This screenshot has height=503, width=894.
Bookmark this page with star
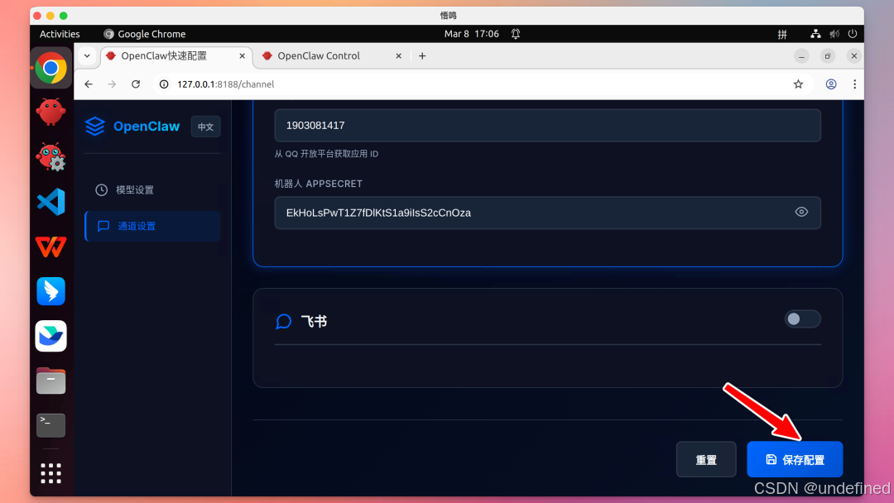point(798,84)
